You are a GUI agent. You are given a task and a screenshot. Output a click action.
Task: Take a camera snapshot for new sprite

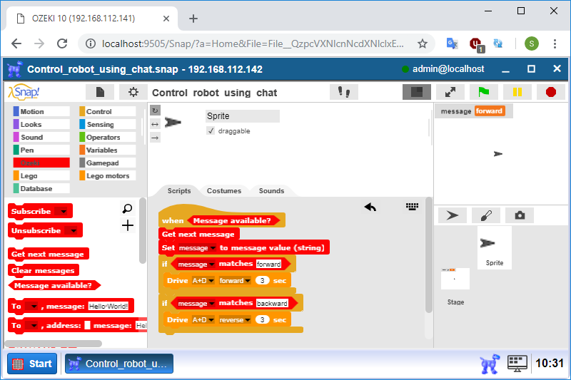click(520, 215)
